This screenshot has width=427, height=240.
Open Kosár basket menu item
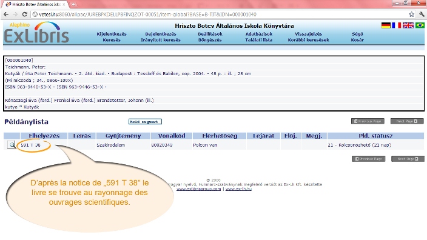[x=357, y=40]
